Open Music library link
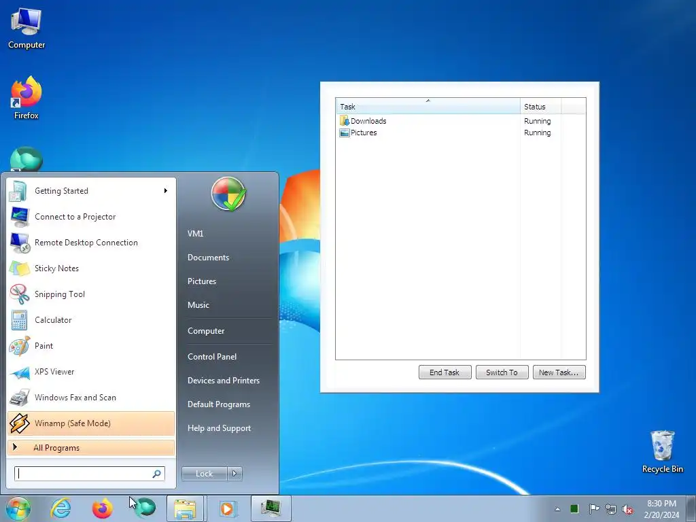The width and height of the screenshot is (696, 522). [198, 305]
